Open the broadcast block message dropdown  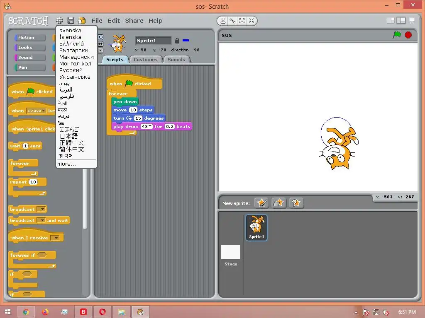pos(41,209)
